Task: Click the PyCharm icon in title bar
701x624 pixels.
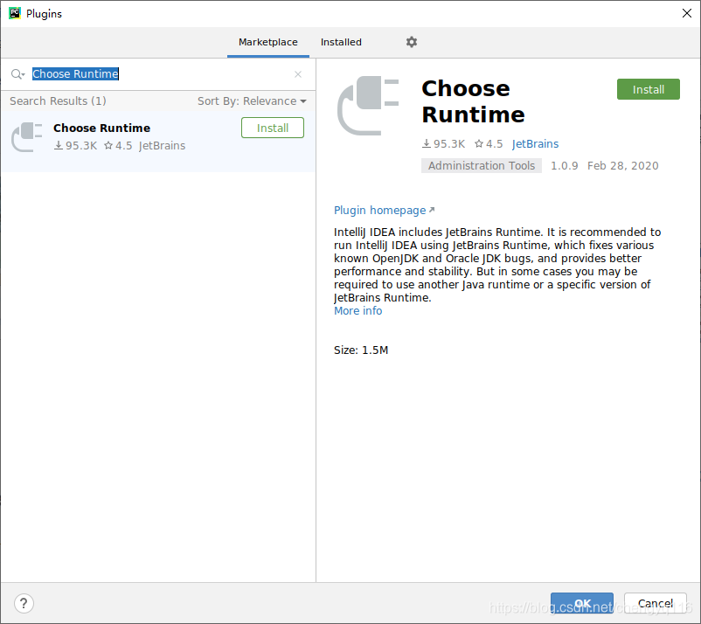Action: tap(14, 13)
